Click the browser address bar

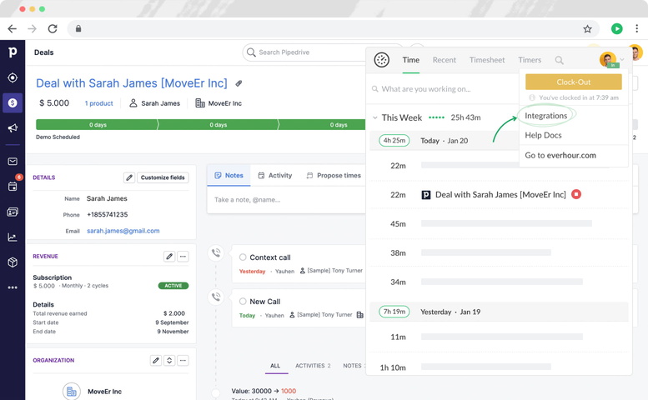(x=333, y=28)
